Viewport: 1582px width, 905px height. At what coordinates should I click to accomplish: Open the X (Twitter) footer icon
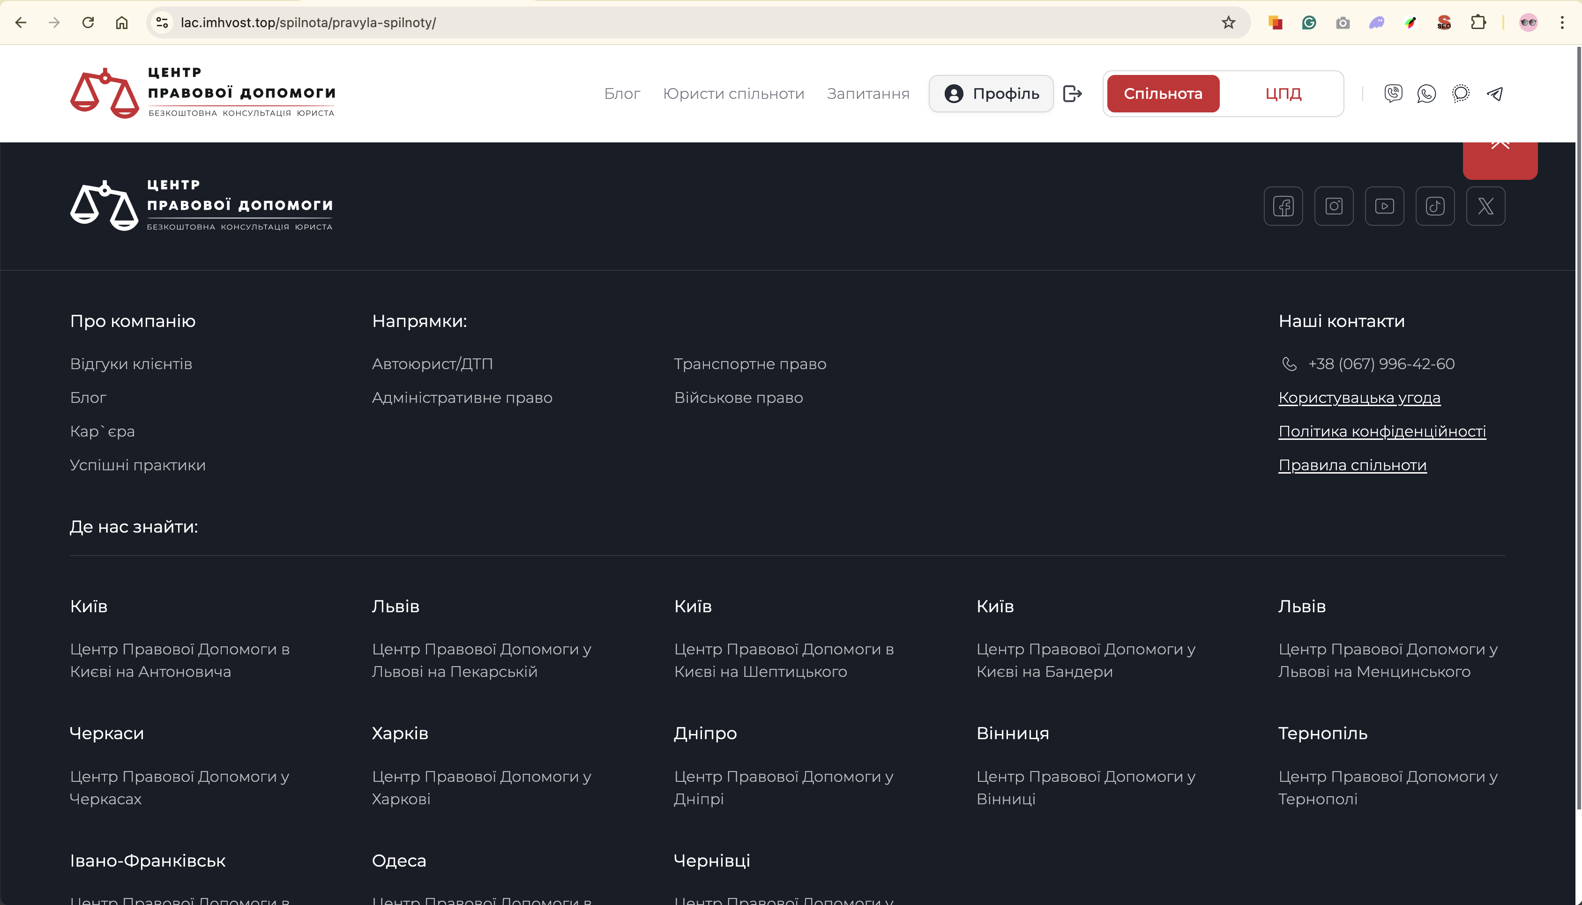(x=1485, y=206)
